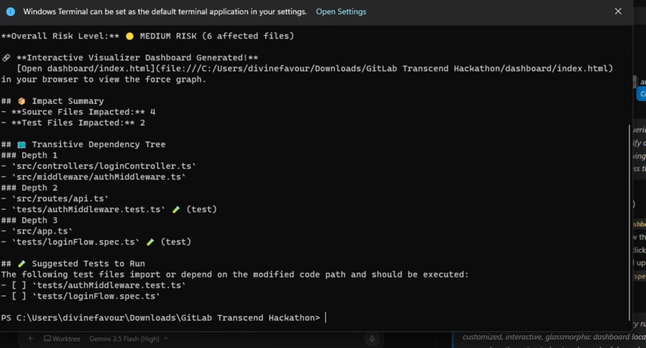The image size is (646, 348).
Task: Click the "### Depth 2" heading
Action: click(x=29, y=187)
